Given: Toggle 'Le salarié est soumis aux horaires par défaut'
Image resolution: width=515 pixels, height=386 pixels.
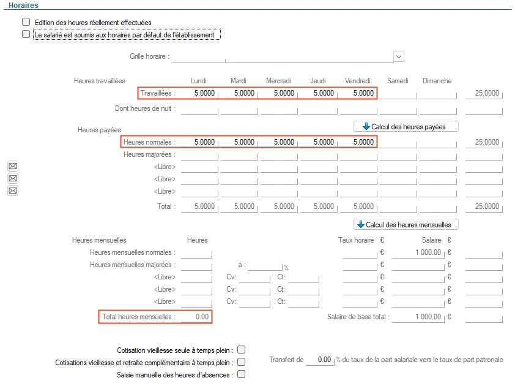Looking at the screenshot, I should pos(26,34).
